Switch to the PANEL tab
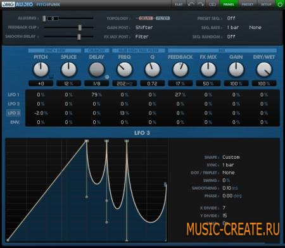The image size is (285, 248). pos(229,4)
